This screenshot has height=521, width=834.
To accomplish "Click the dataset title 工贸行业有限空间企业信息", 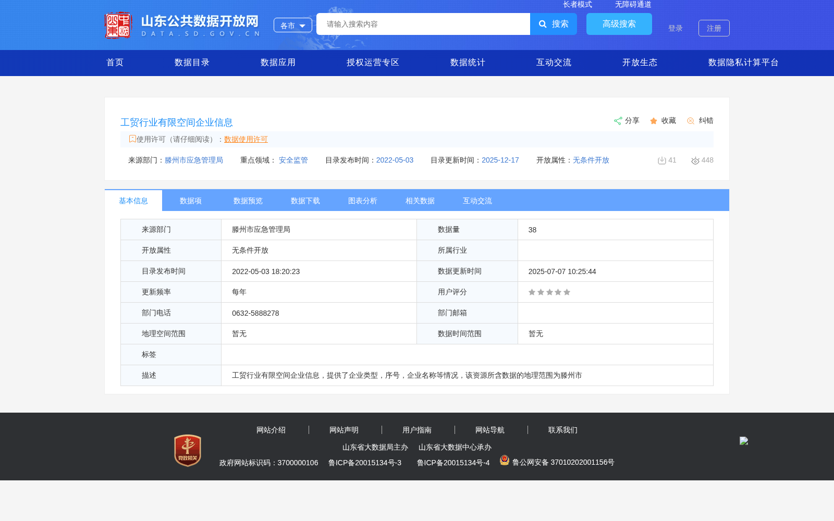I will (177, 122).
